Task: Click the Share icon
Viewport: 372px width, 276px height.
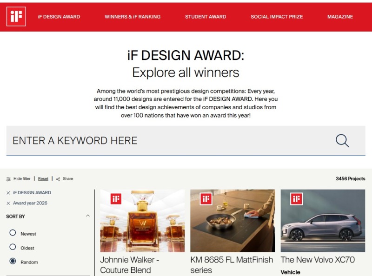Action: click(58, 179)
